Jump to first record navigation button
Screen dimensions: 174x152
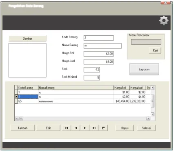67,128
